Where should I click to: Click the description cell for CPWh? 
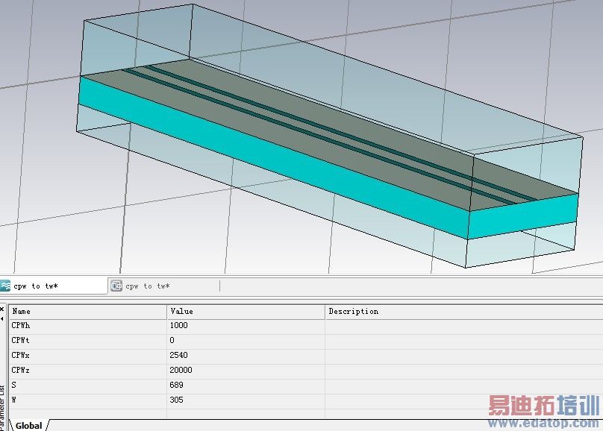click(464, 326)
